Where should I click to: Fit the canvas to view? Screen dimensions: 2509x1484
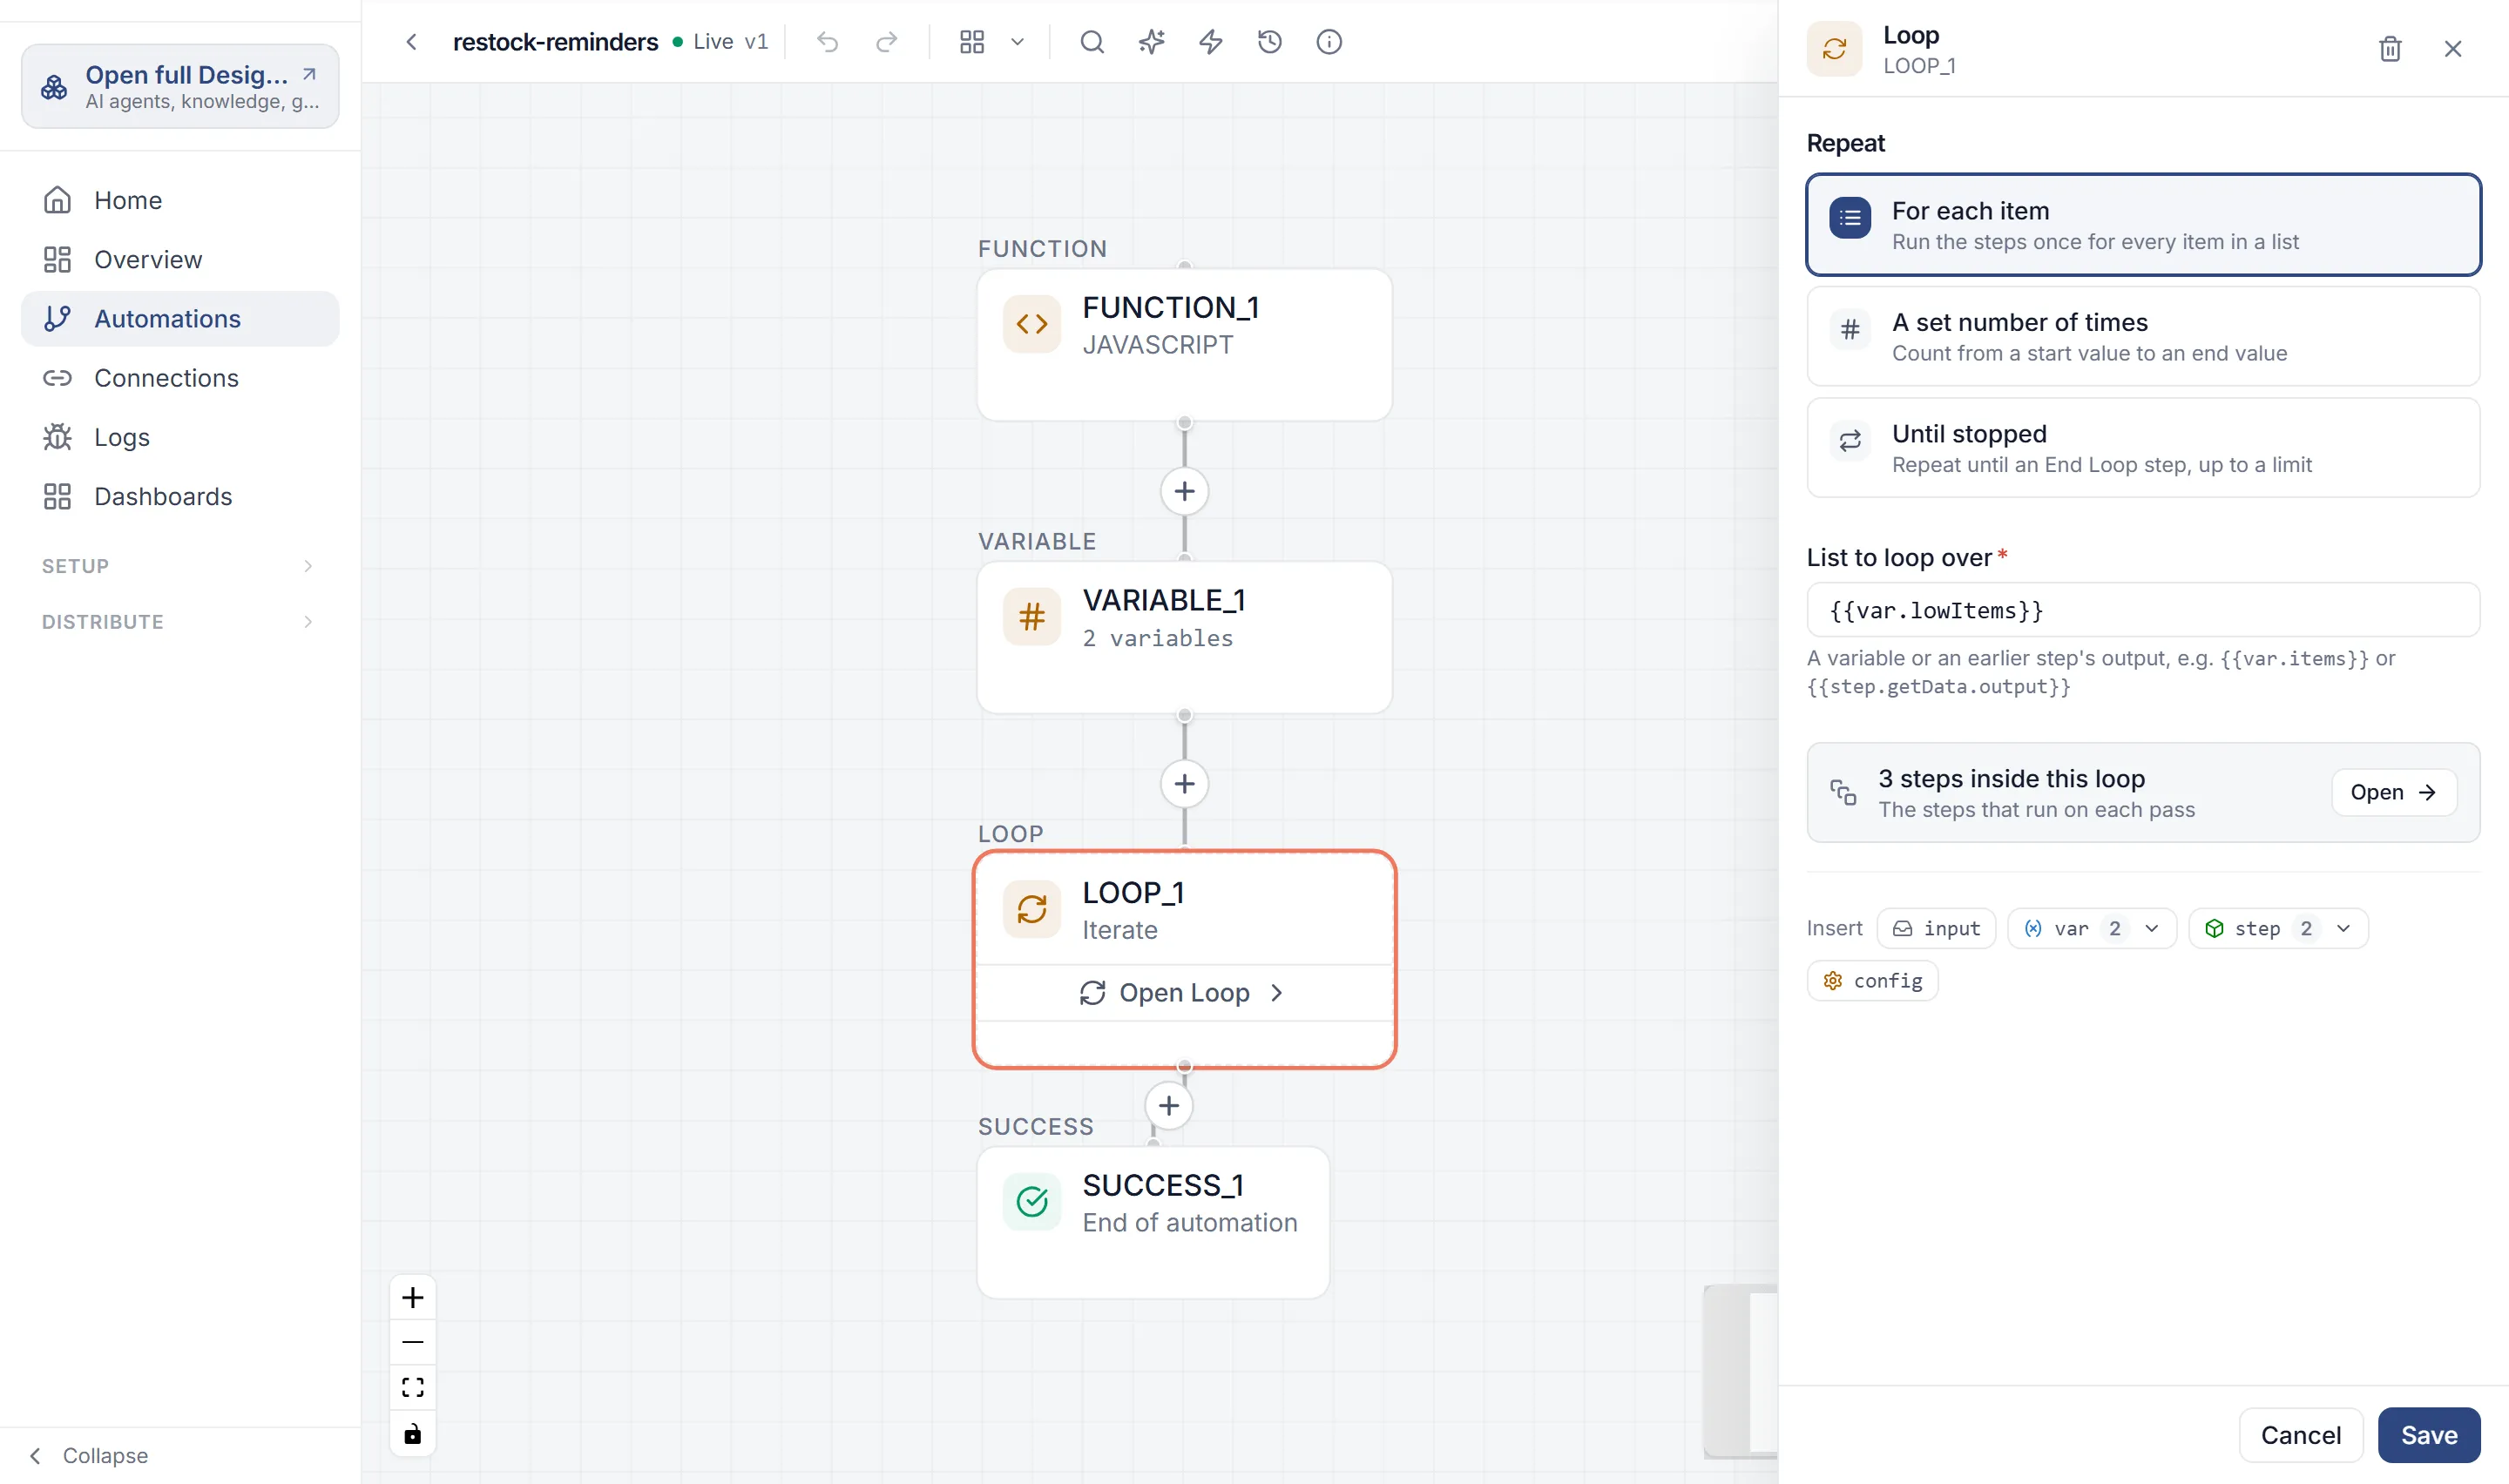pos(412,1387)
